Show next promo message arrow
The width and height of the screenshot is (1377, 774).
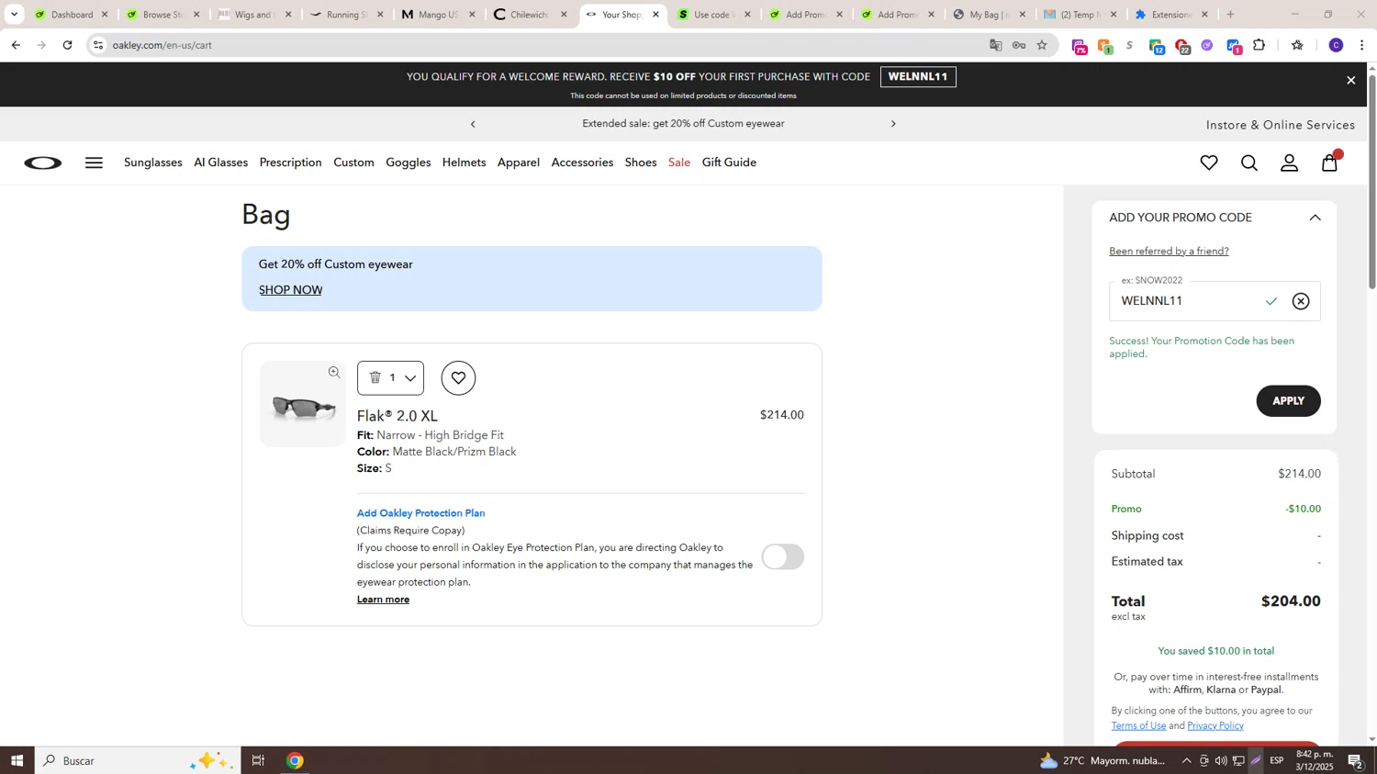pos(893,124)
